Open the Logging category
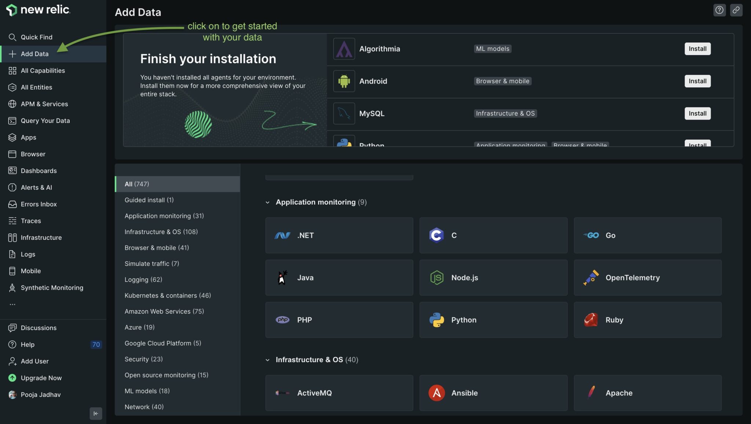The width and height of the screenshot is (751, 424). tap(143, 279)
